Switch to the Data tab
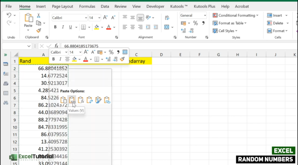This screenshot has height=165, width=298. pos(105,7)
